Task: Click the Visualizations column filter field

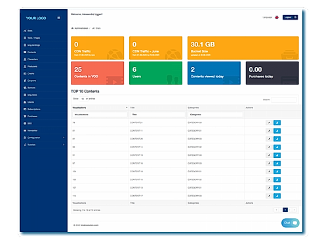Action: point(100,115)
